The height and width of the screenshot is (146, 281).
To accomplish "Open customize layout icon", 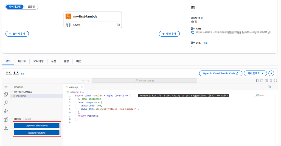I will click(x=271, y=81).
